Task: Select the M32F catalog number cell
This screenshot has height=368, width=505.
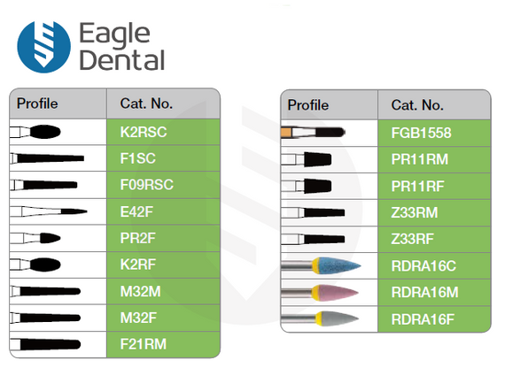Action: [x=163, y=318]
